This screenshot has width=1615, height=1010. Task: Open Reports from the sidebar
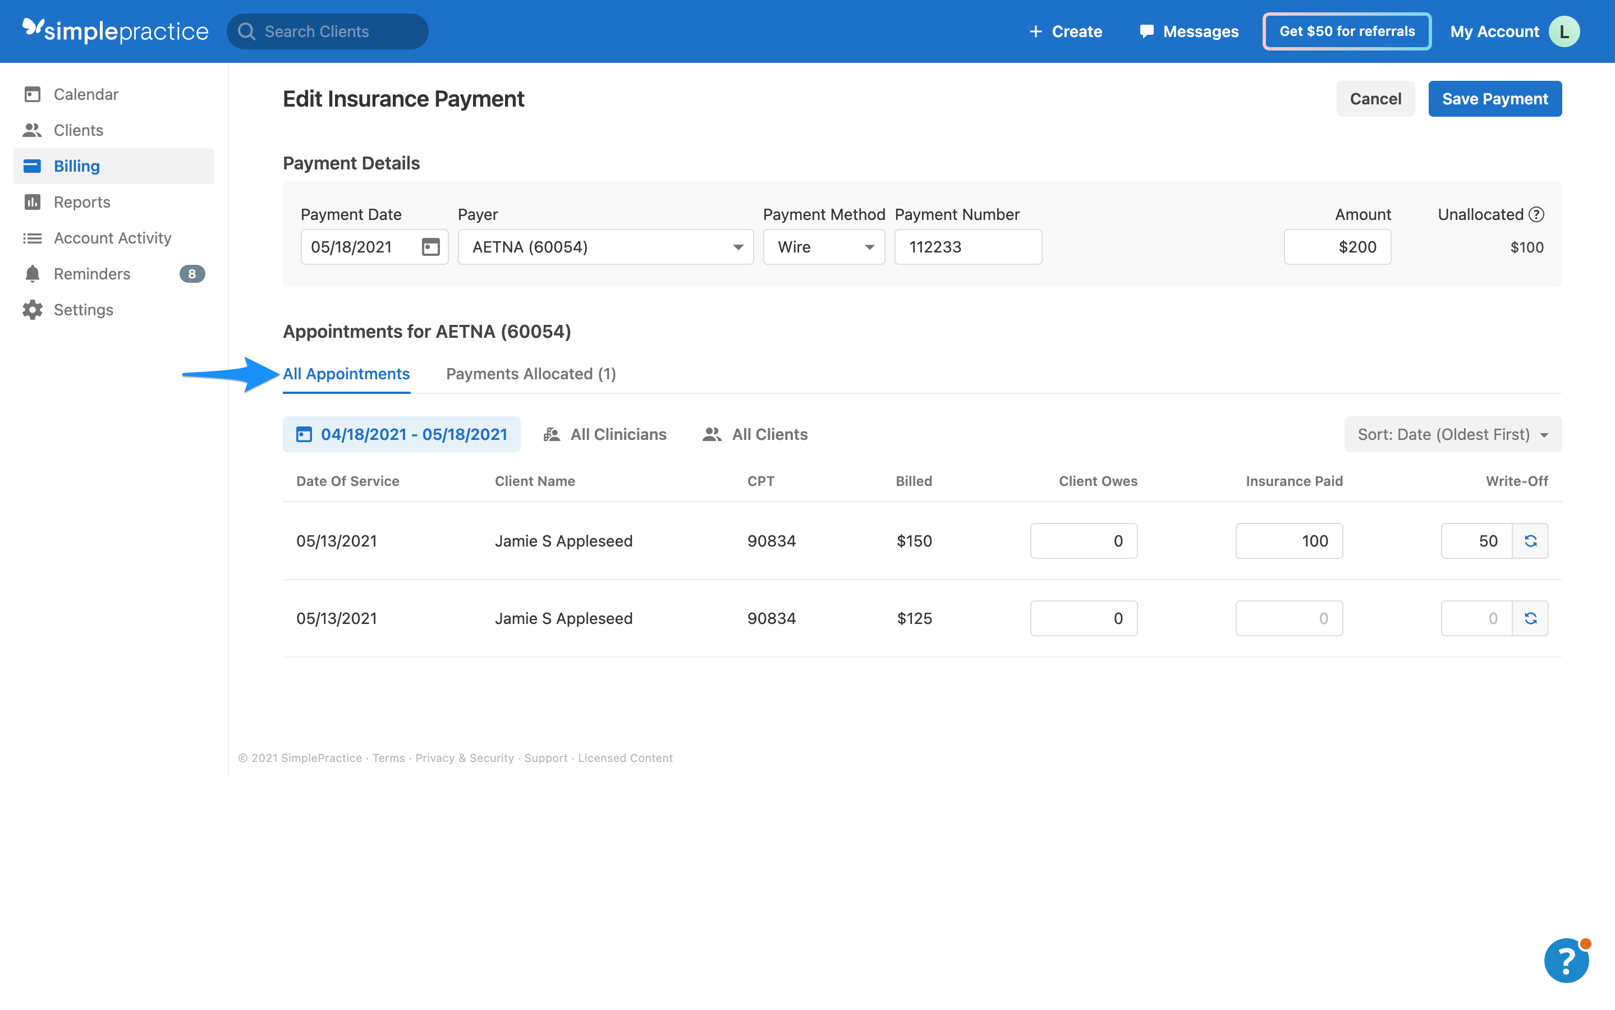coord(81,201)
